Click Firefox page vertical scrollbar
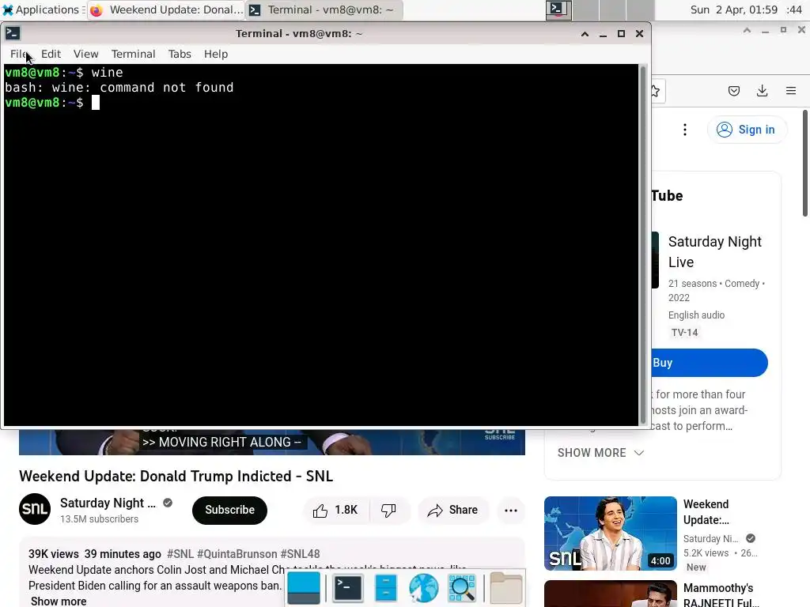This screenshot has width=810, height=607. point(805,163)
